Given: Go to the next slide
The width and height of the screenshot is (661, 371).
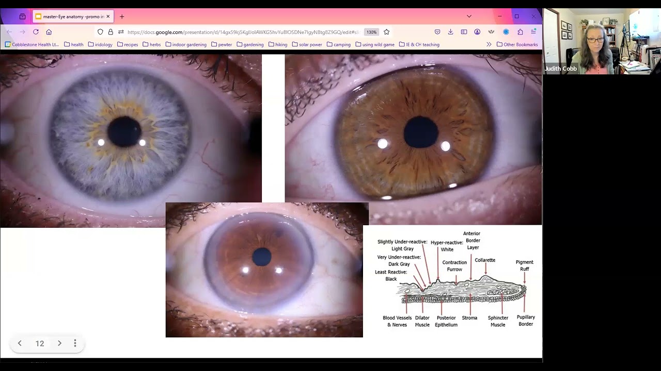Looking at the screenshot, I should pos(59,343).
